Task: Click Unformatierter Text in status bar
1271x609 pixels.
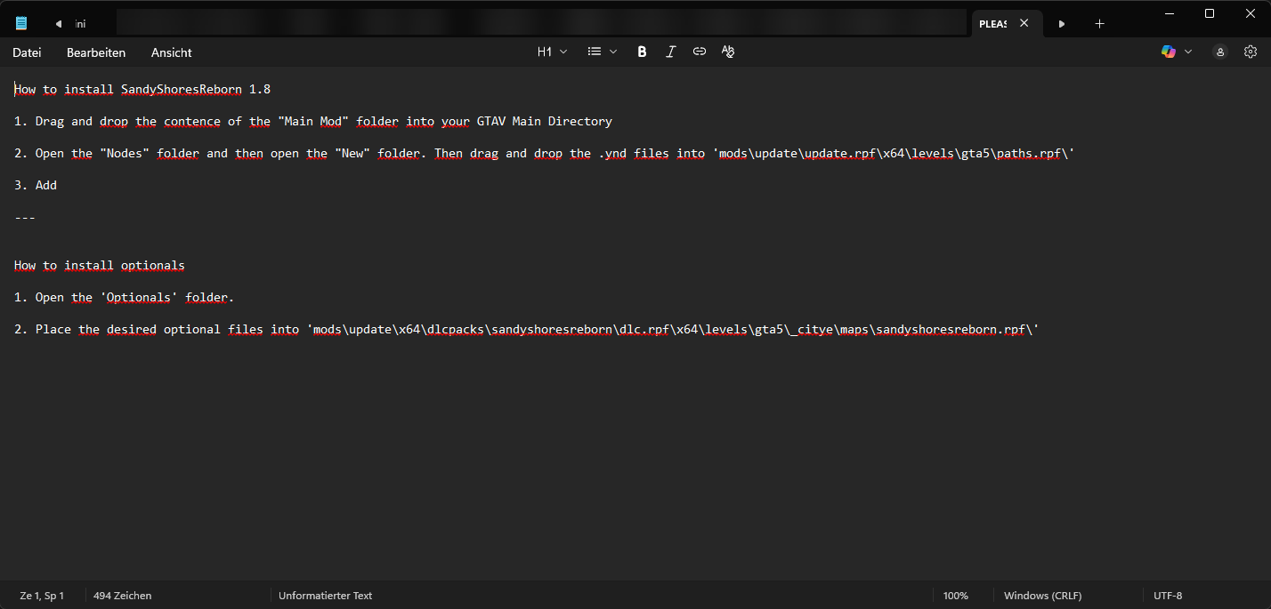Action: click(x=325, y=596)
